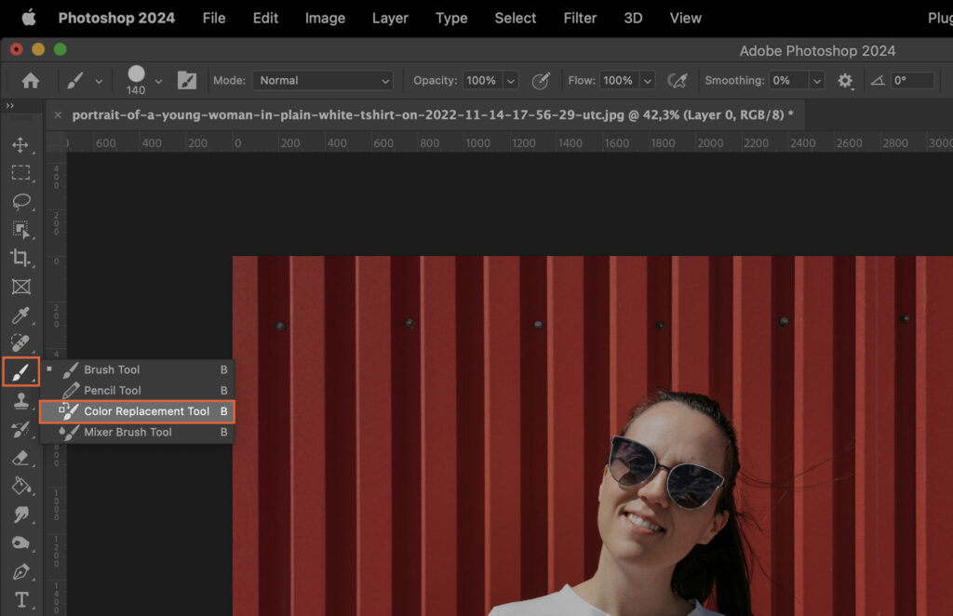Open the Filter menu
953x616 pixels.
580,18
